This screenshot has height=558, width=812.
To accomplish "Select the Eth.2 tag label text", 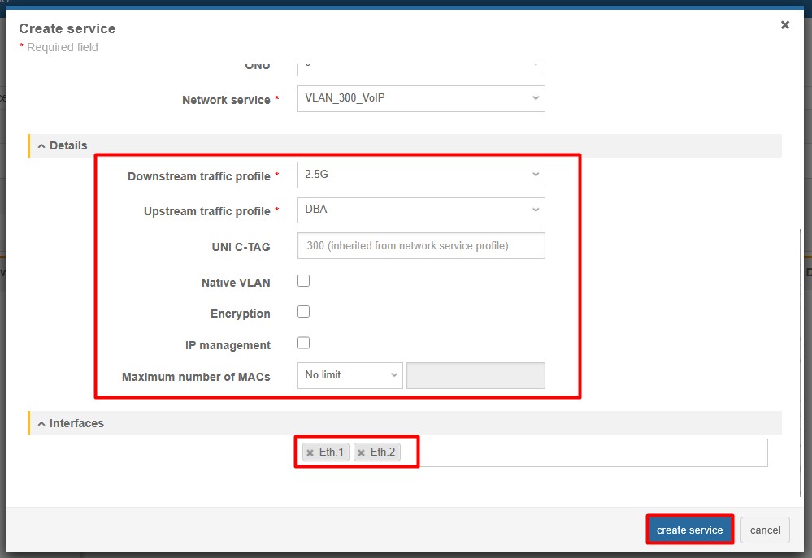I will (x=383, y=452).
